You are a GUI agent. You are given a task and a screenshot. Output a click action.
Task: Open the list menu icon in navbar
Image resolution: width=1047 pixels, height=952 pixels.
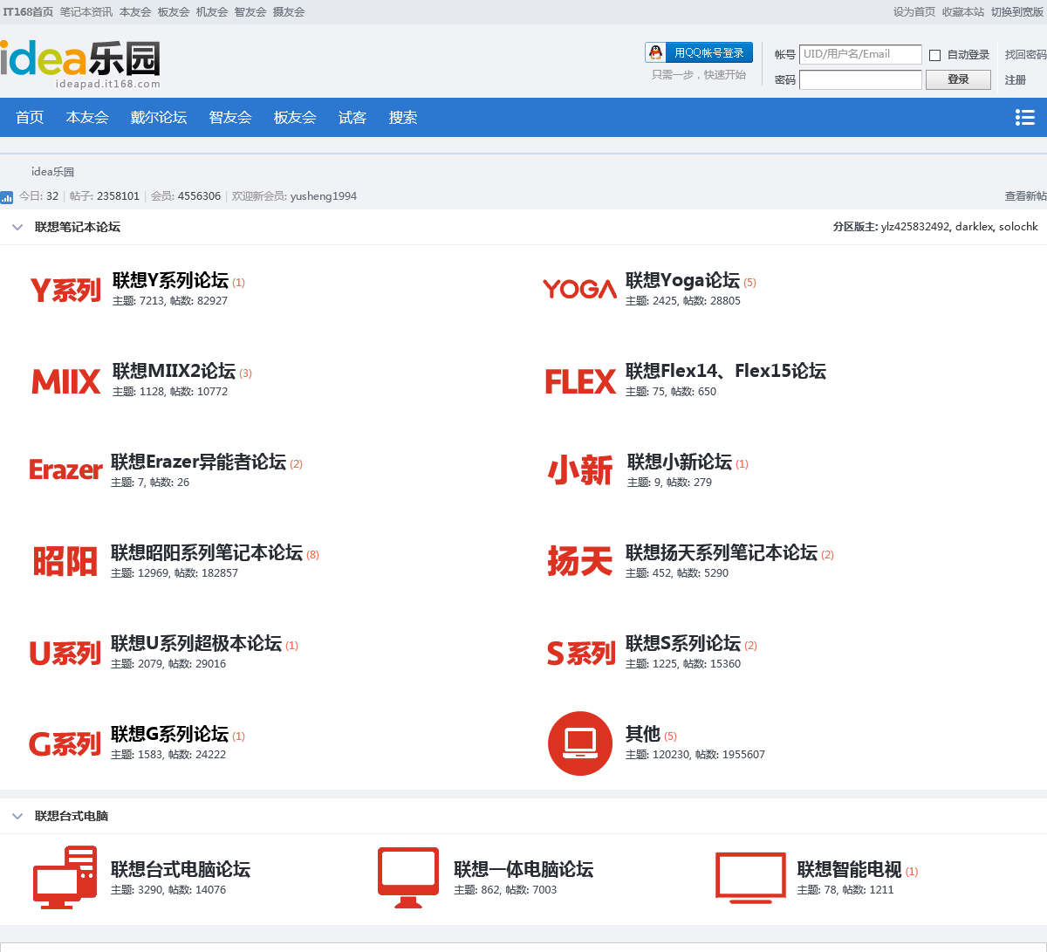tap(1025, 117)
